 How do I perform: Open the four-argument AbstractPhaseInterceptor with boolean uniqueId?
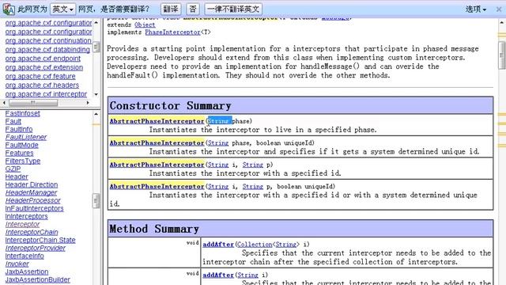click(157, 187)
